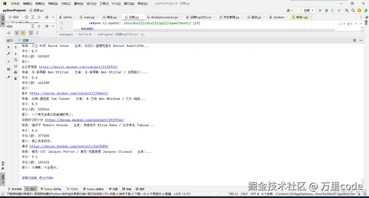369x198 pixels.
Task: Click sort alphabetically icon in structure panel
Action: (x=9, y=33)
